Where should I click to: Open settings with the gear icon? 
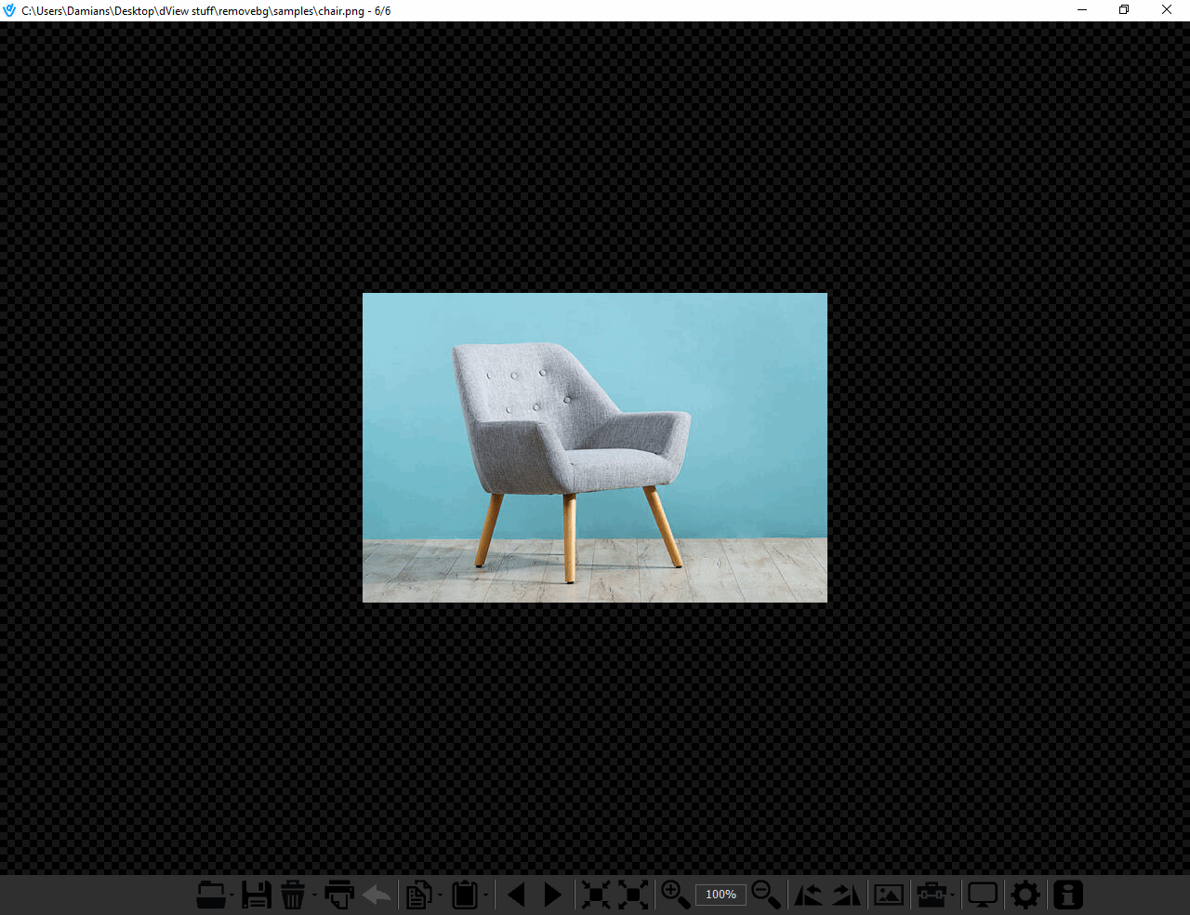pos(1026,895)
